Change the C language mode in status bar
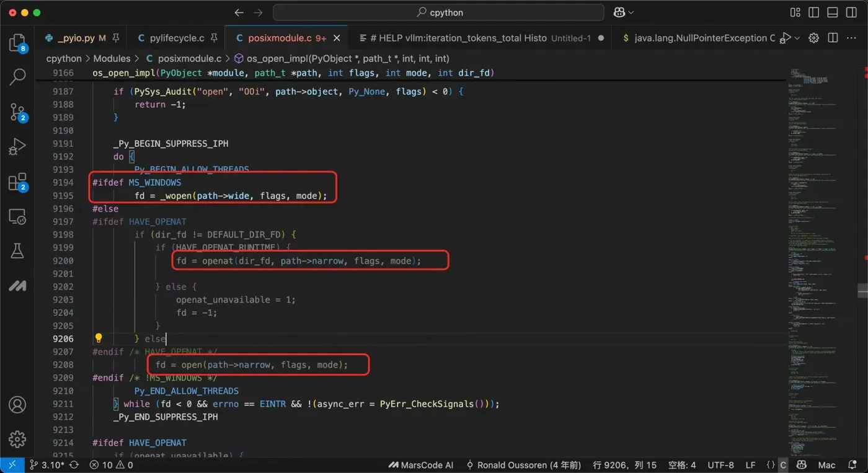The height and width of the screenshot is (473, 868). pos(783,465)
